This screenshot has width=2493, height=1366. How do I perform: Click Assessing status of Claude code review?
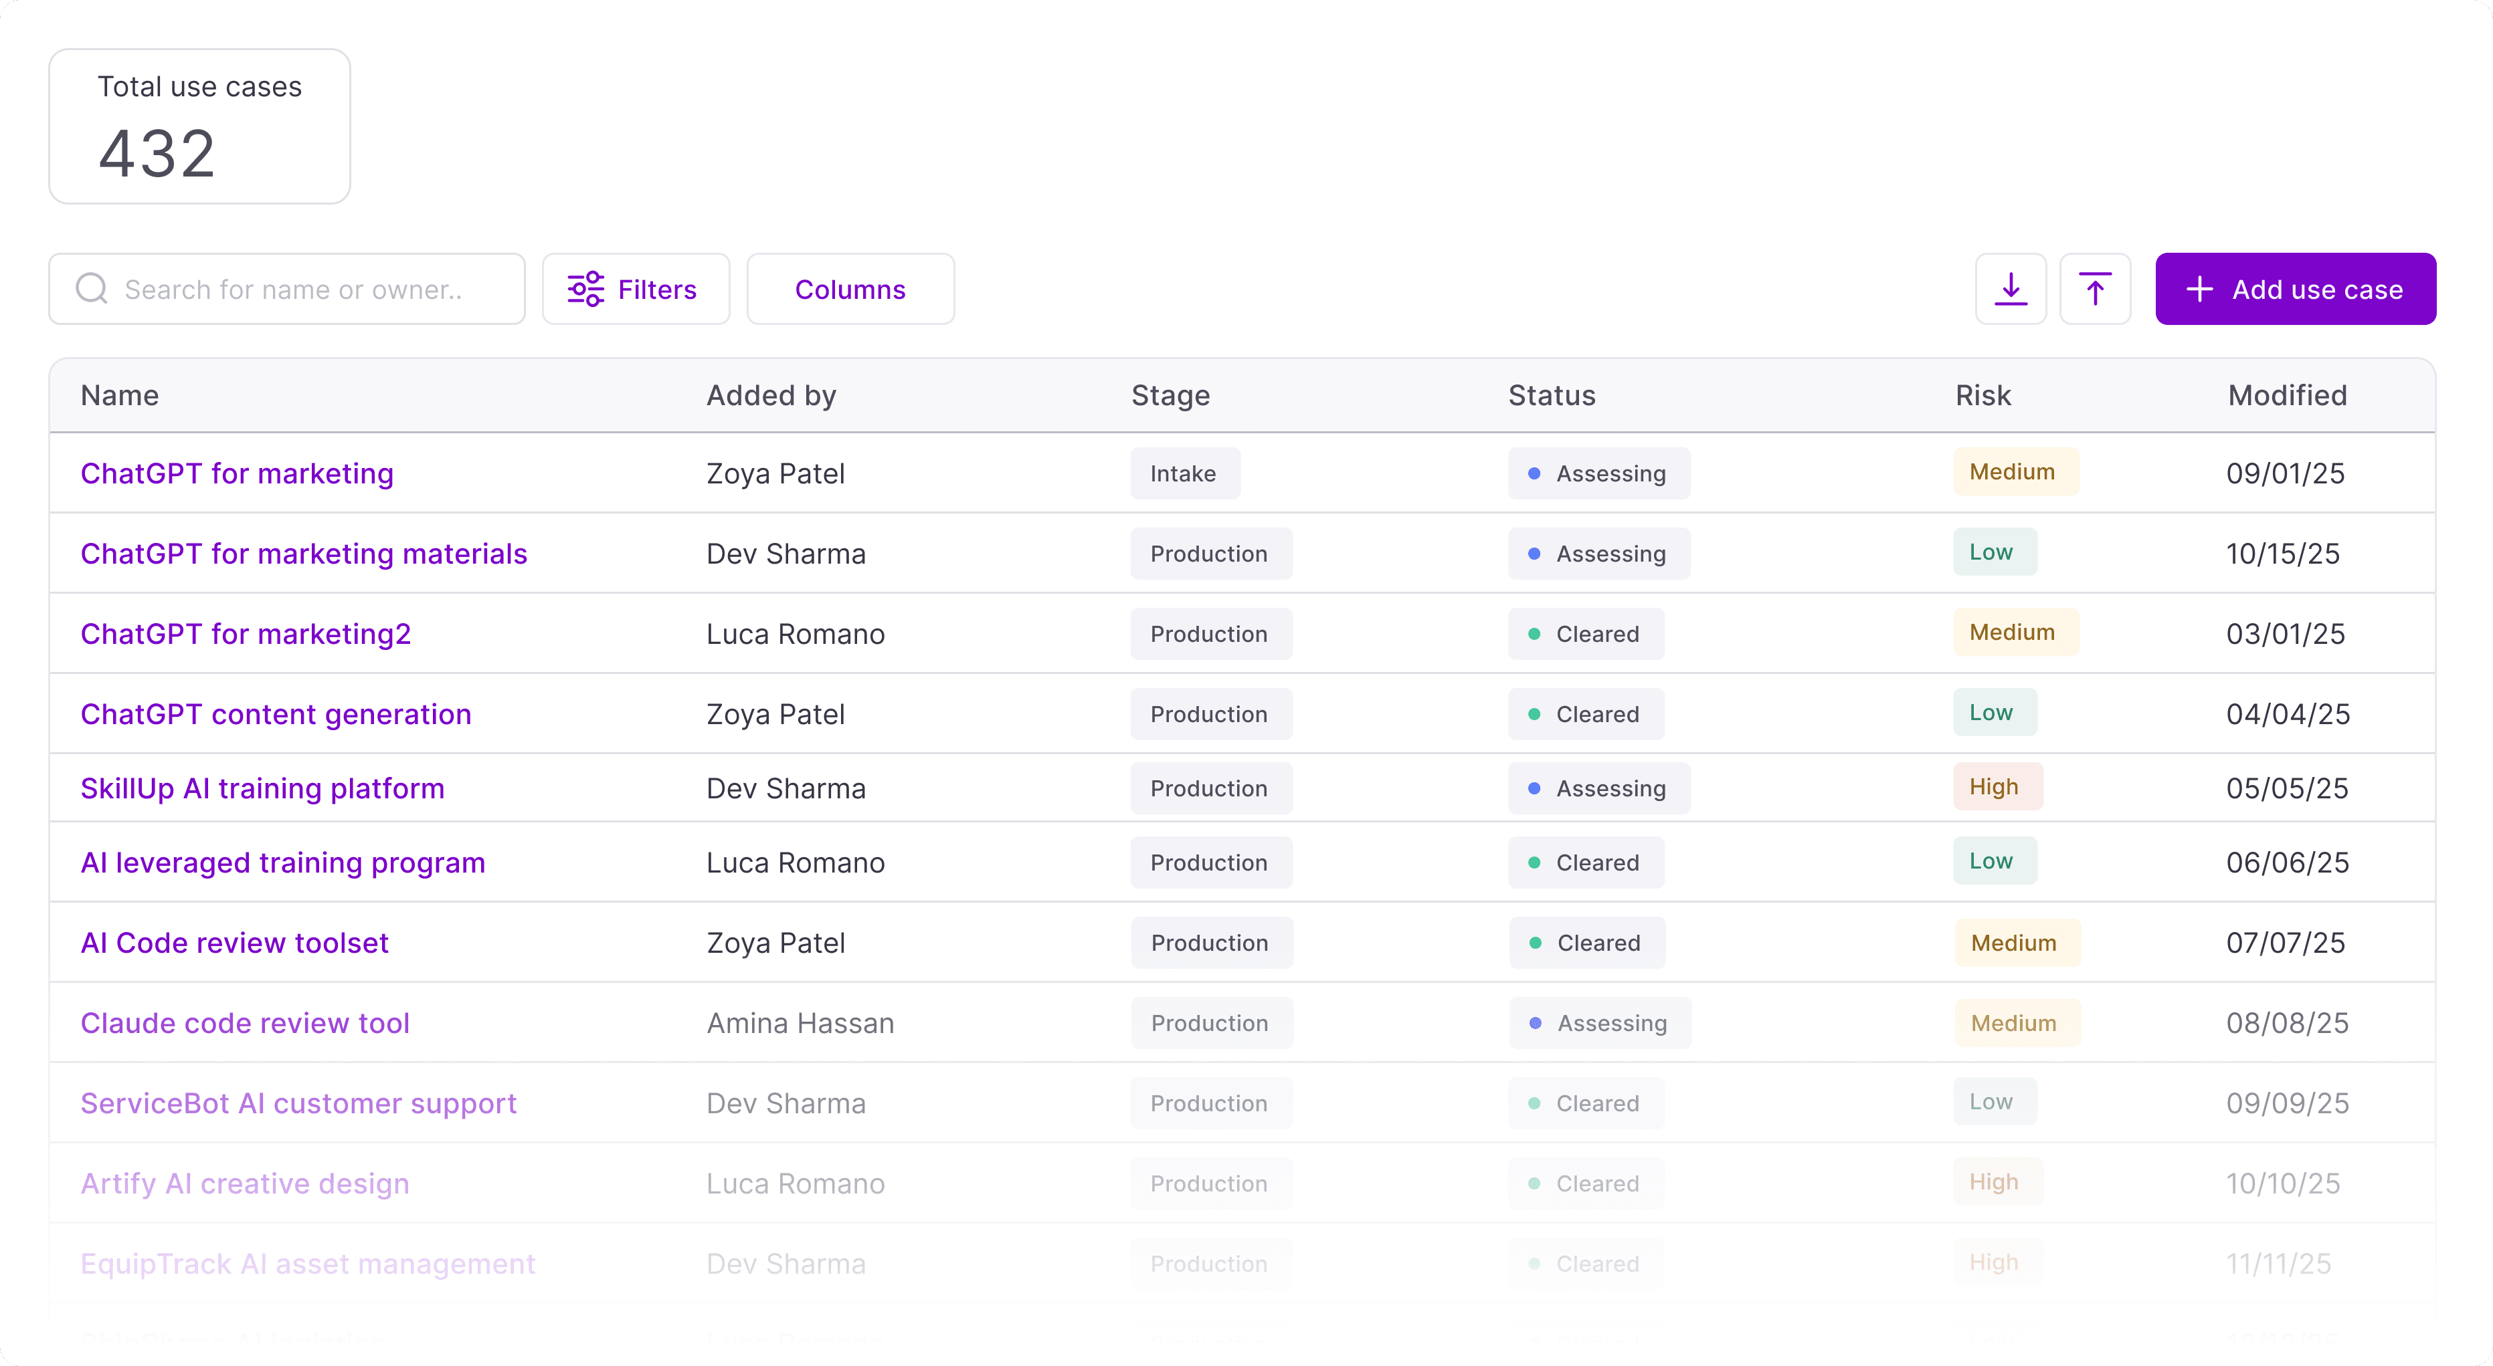coord(1600,1022)
